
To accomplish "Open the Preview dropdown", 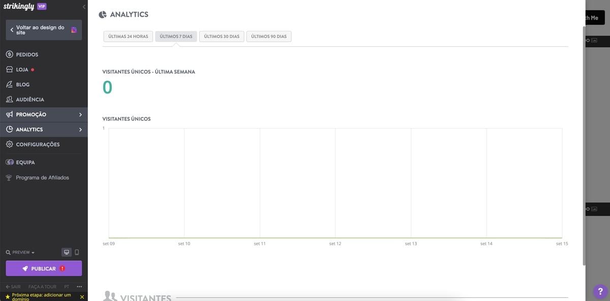I will point(19,251).
